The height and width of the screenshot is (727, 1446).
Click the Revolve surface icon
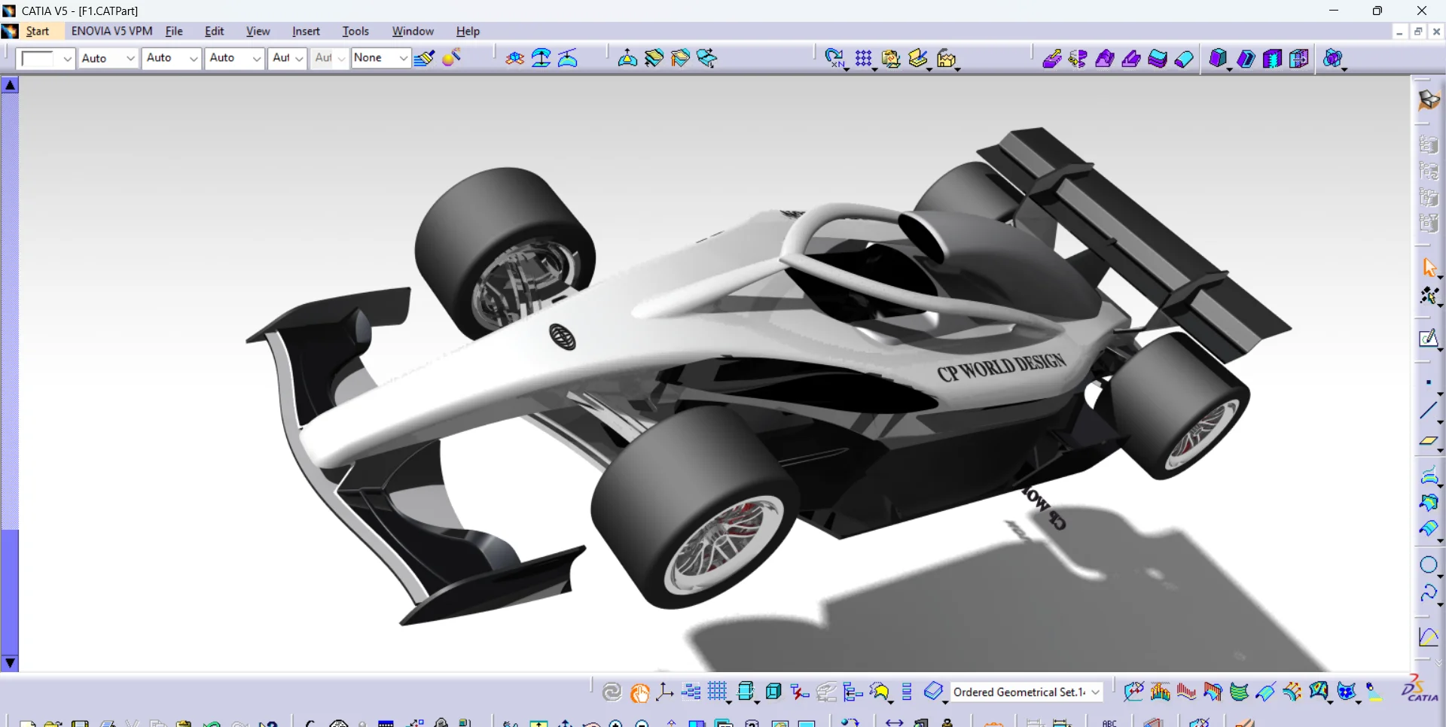pos(1078,59)
